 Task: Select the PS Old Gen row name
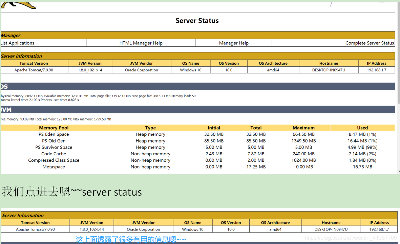tap(54, 141)
